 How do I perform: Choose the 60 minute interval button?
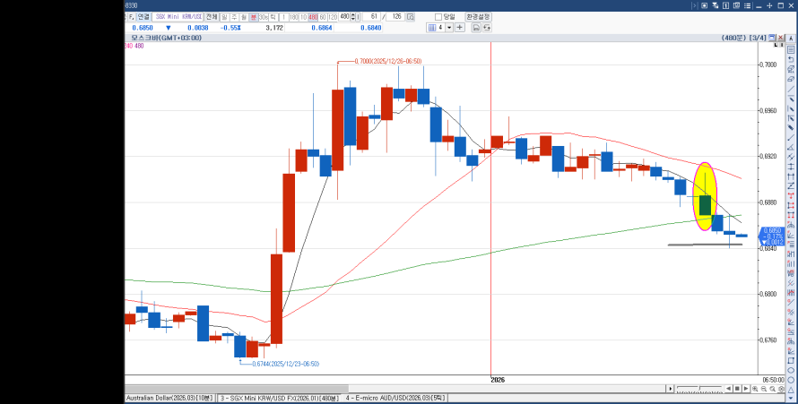click(323, 16)
